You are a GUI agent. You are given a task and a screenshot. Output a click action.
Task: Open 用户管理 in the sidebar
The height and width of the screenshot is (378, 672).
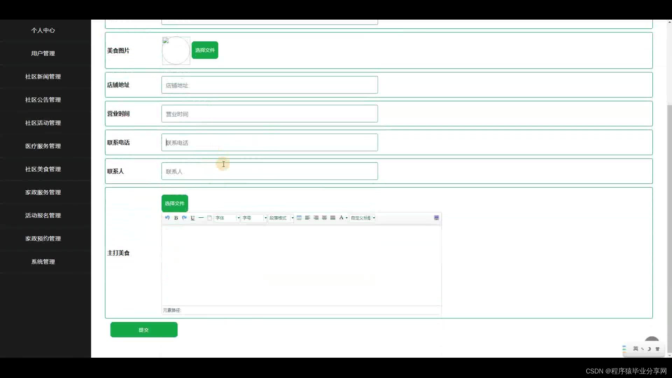tap(43, 53)
